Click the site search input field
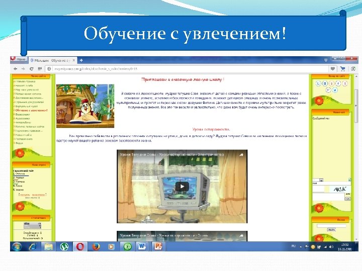 (331, 226)
